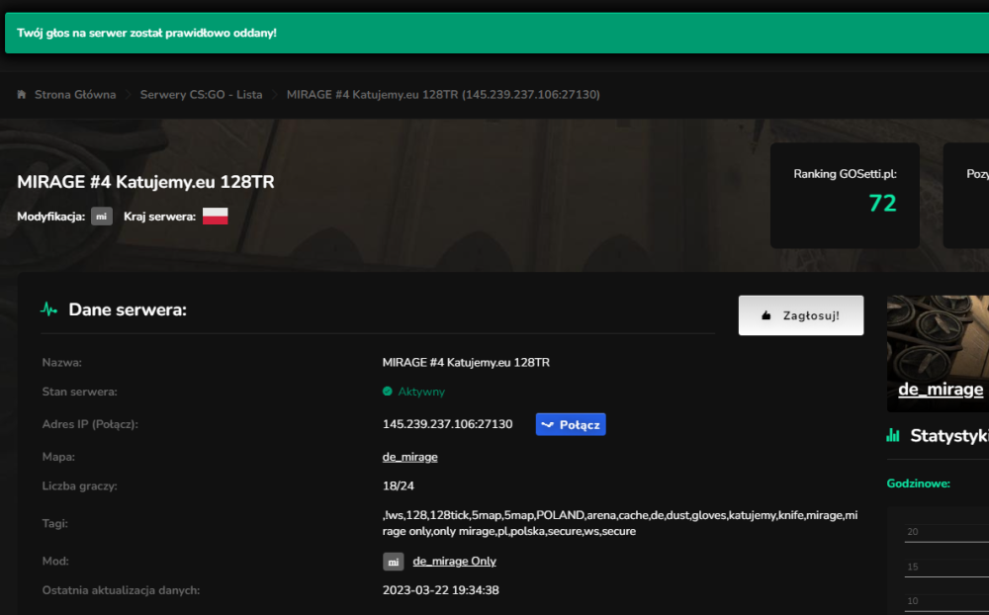Click the de_mirage map thumbnail image
The width and height of the screenshot is (989, 615).
pyautogui.click(x=938, y=353)
